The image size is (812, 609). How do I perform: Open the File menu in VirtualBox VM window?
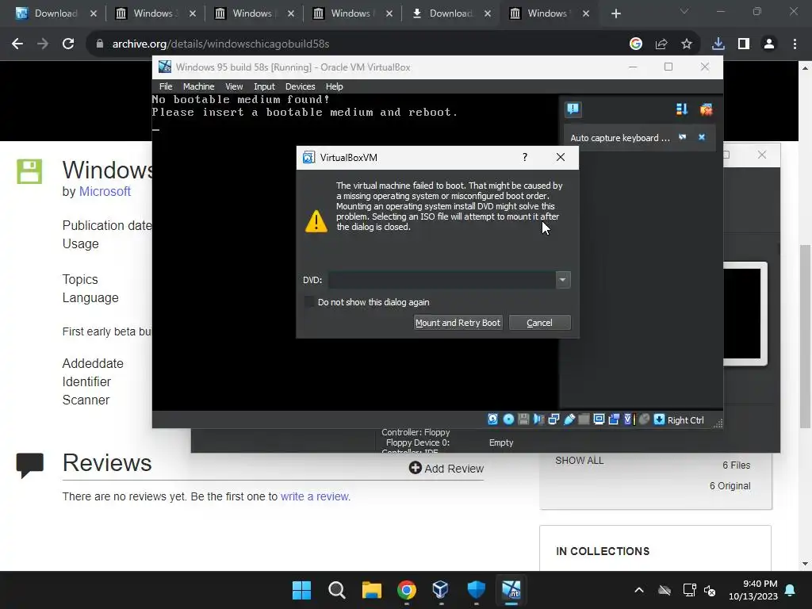tap(166, 86)
